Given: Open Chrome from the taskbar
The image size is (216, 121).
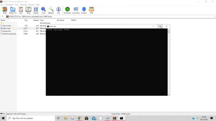Looking at the screenshot, I should click(80, 118).
